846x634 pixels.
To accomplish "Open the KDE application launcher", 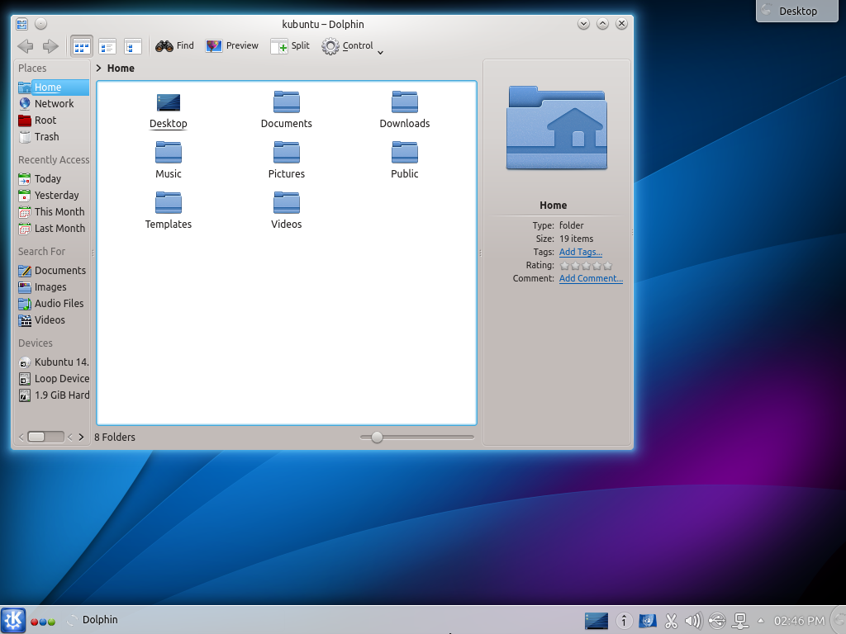I will coord(13,620).
